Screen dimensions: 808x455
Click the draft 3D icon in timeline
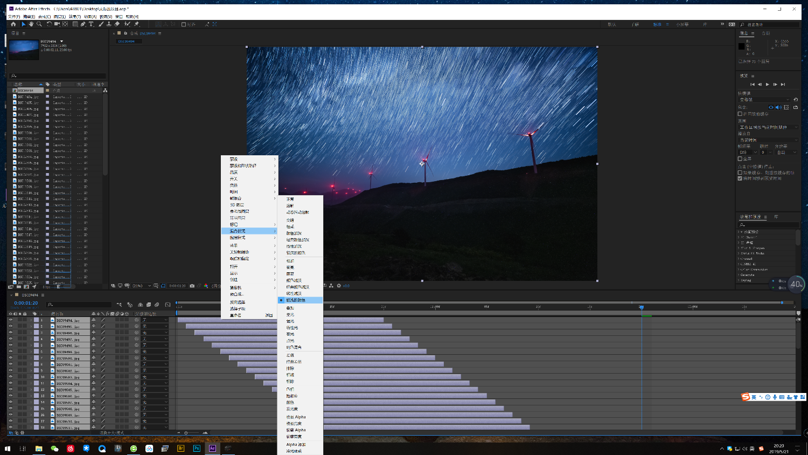tap(130, 305)
